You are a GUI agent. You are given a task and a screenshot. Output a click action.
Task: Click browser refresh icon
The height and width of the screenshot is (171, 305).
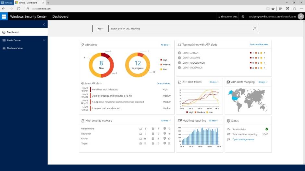click(x=18, y=9)
